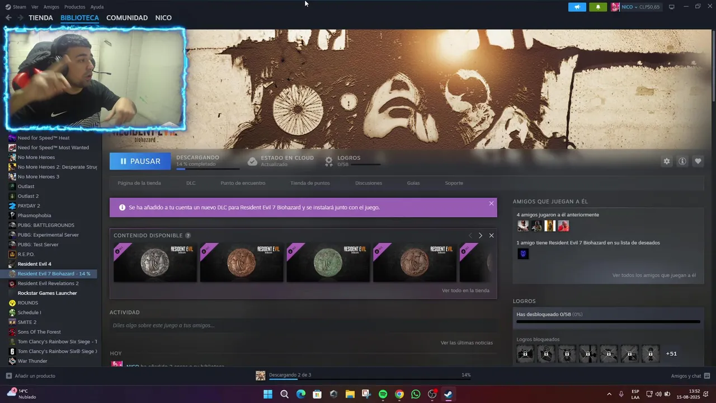716x403 pixels.
Task: Click Ver todos los amigos que juegan
Action: pos(654,275)
